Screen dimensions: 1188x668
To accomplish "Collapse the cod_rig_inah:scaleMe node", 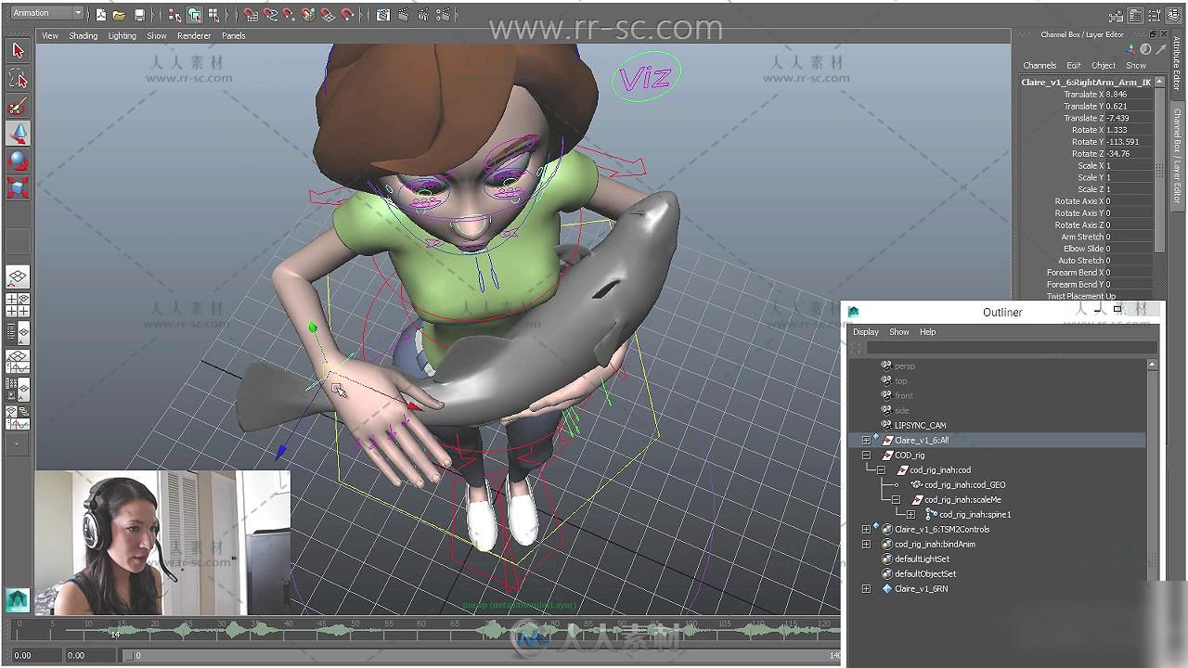I will [896, 500].
